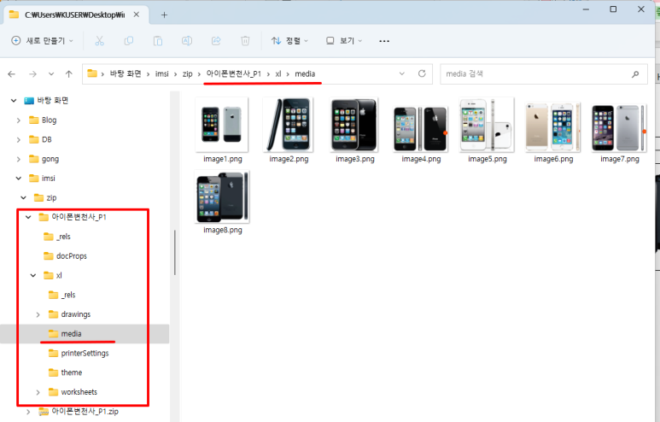Click the navigation pane scrollbar
The width and height of the screenshot is (660, 422).
pos(175,253)
